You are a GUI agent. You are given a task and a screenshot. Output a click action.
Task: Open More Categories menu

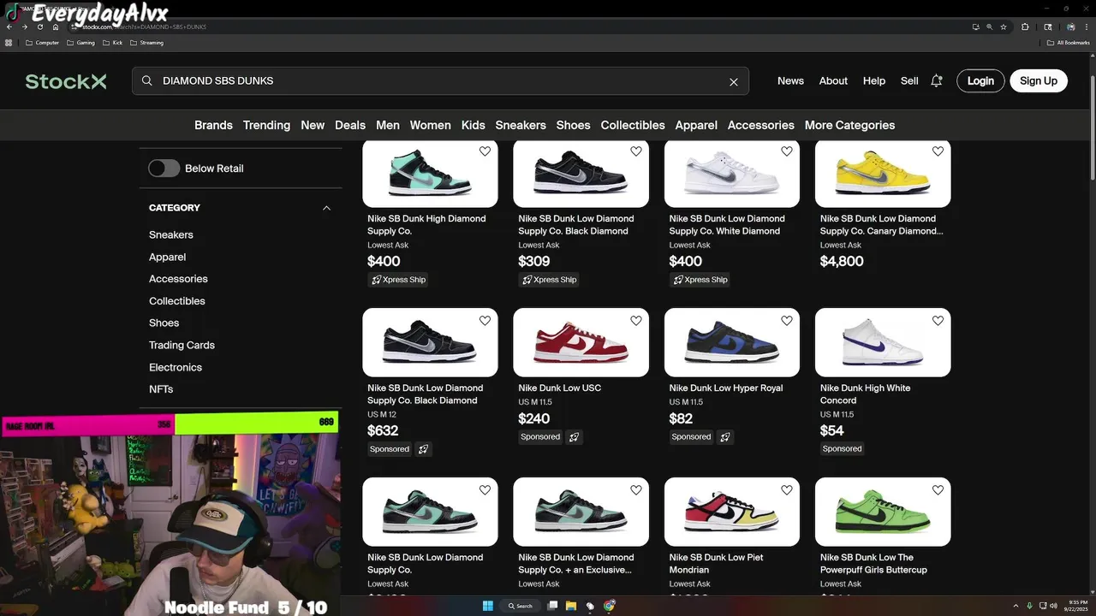(x=849, y=125)
